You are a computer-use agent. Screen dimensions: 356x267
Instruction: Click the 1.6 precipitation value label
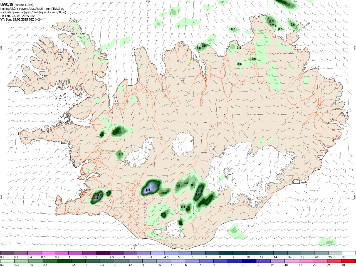pyautogui.click(x=181, y=224)
